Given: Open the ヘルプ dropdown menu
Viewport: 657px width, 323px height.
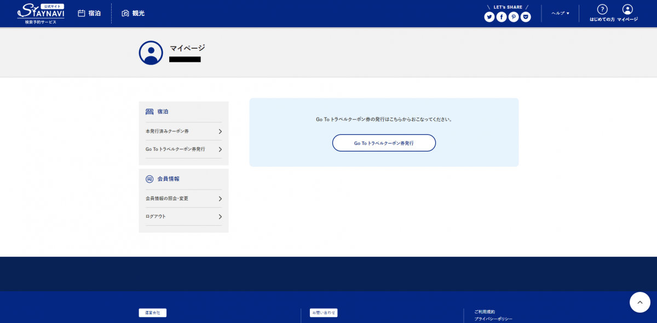Looking at the screenshot, I should 560,13.
